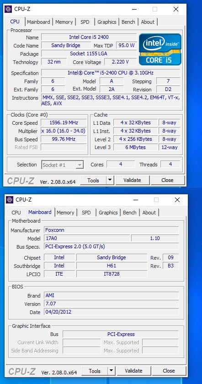Click the Code Name value Sandy Bridge
The width and height of the screenshot is (202, 384).
pyautogui.click(x=66, y=45)
